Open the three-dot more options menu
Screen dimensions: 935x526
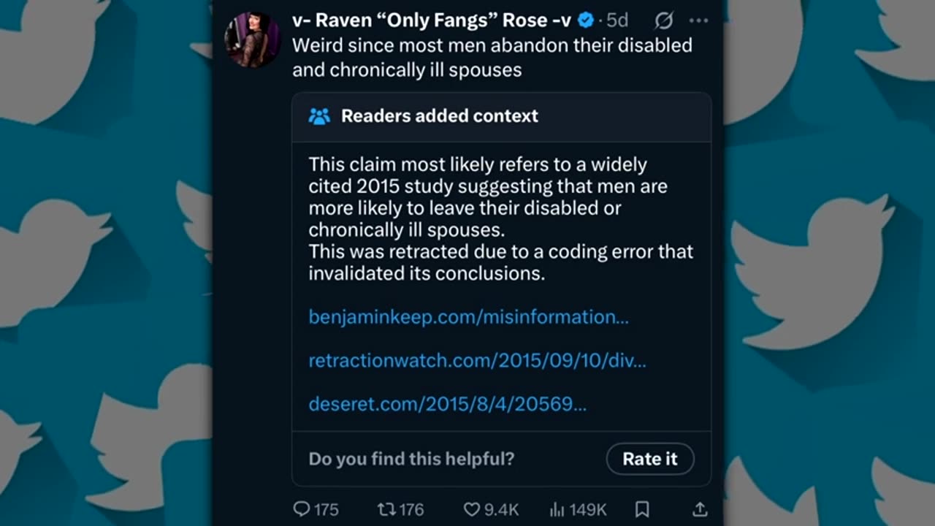click(698, 20)
